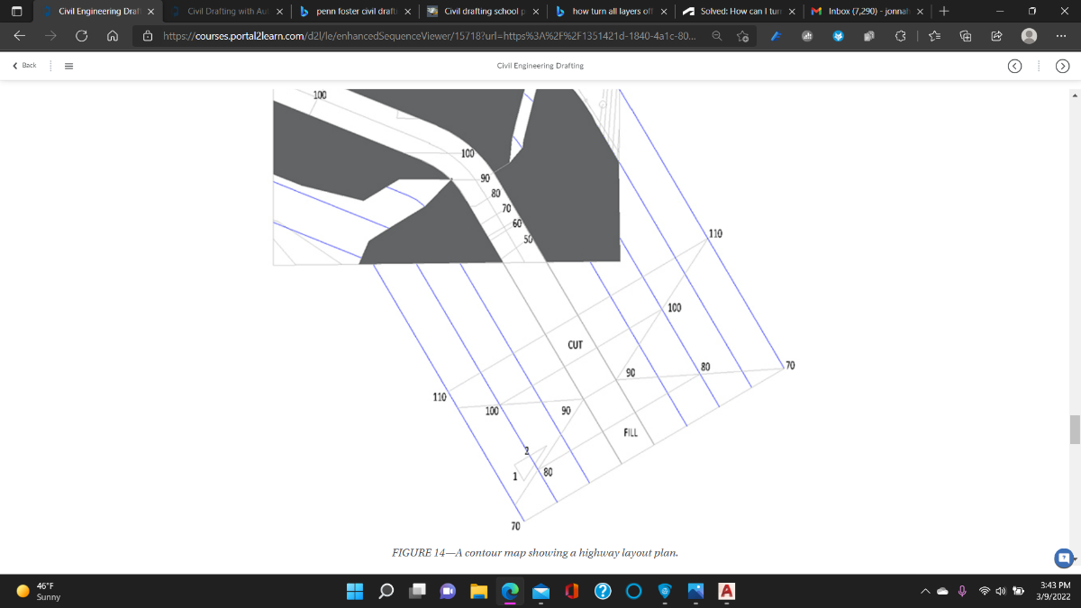Screen dimensions: 1081x608
Task: Open the chat help bubble icon
Action: click(1065, 558)
